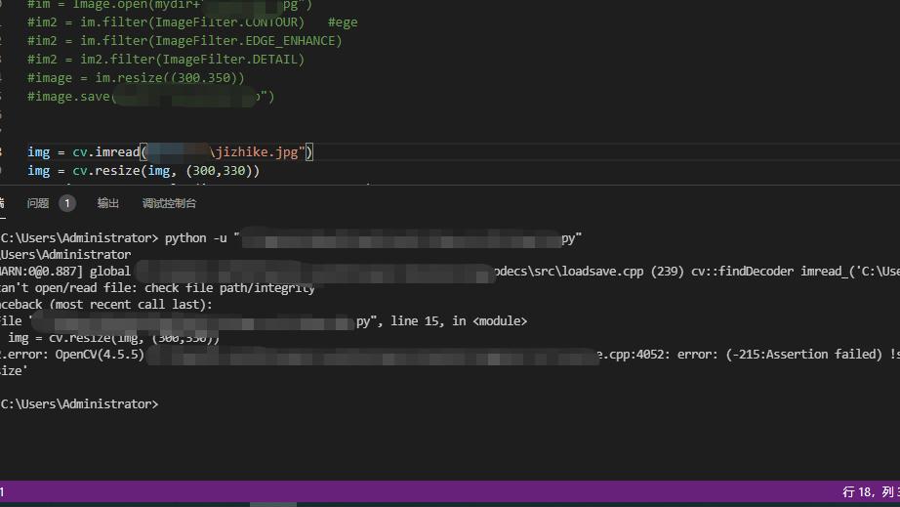Click '(-215:Assertion failed)' in the error line

803,355
